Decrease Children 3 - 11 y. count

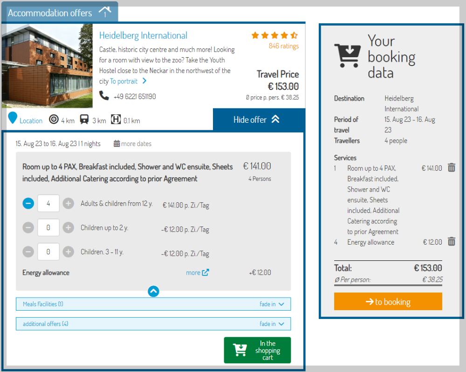[28, 252]
